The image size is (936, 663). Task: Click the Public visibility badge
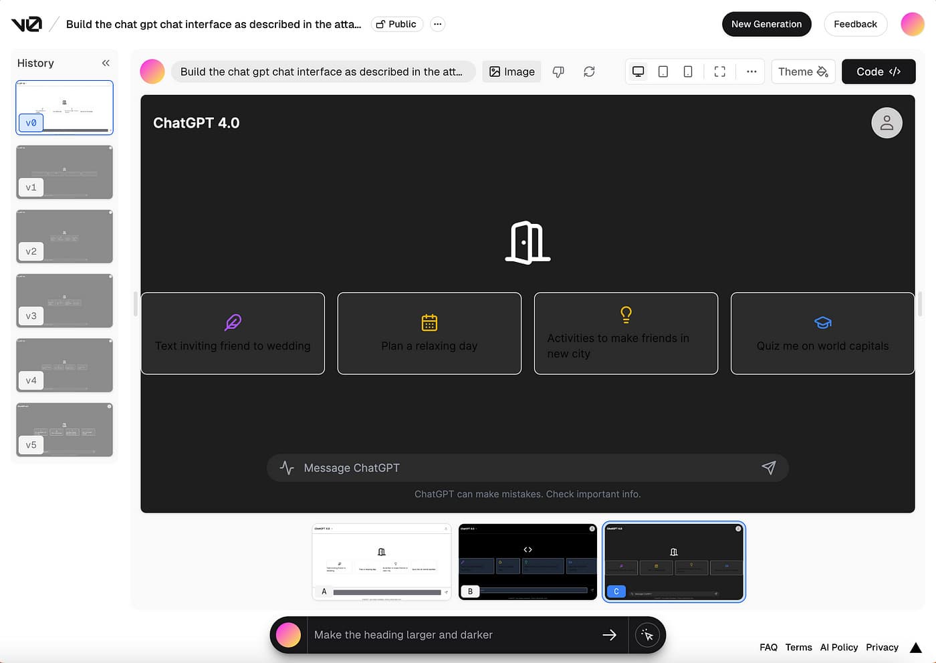point(396,24)
